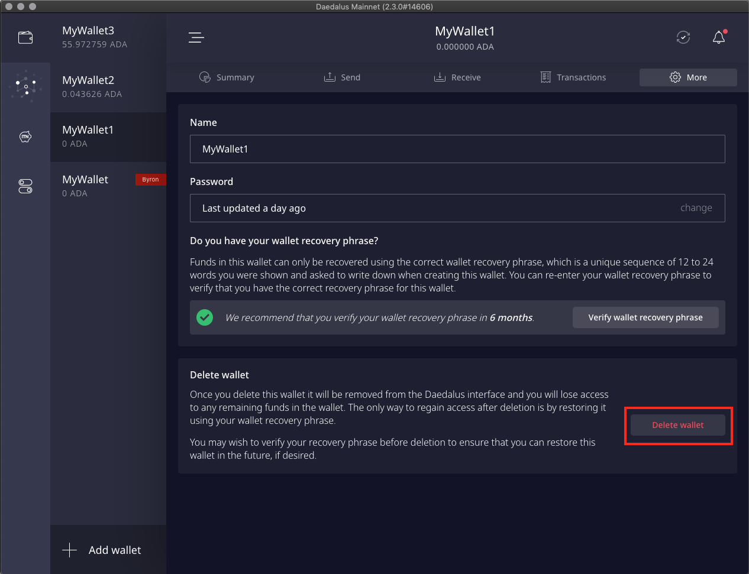Select MyWallet1 in the wallet list

108,137
